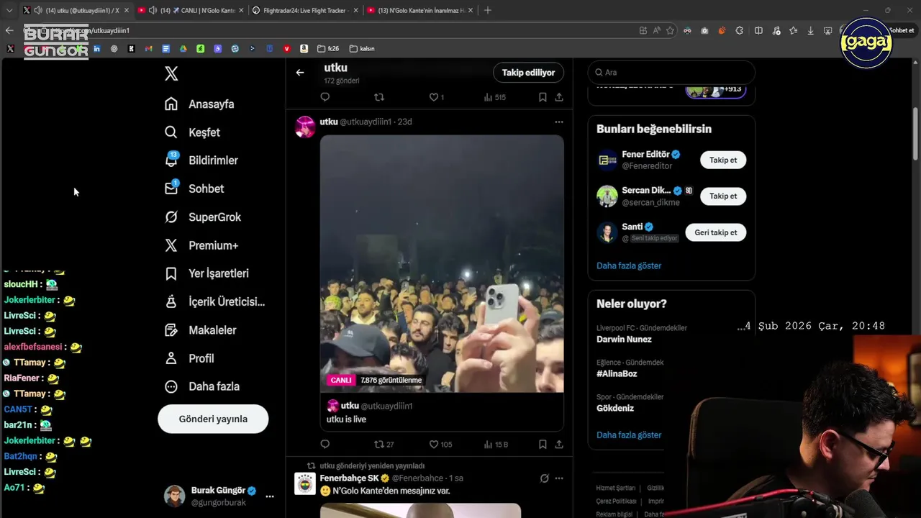Open the Hizmet Şartları footer link
921x518 pixels.
[615, 488]
